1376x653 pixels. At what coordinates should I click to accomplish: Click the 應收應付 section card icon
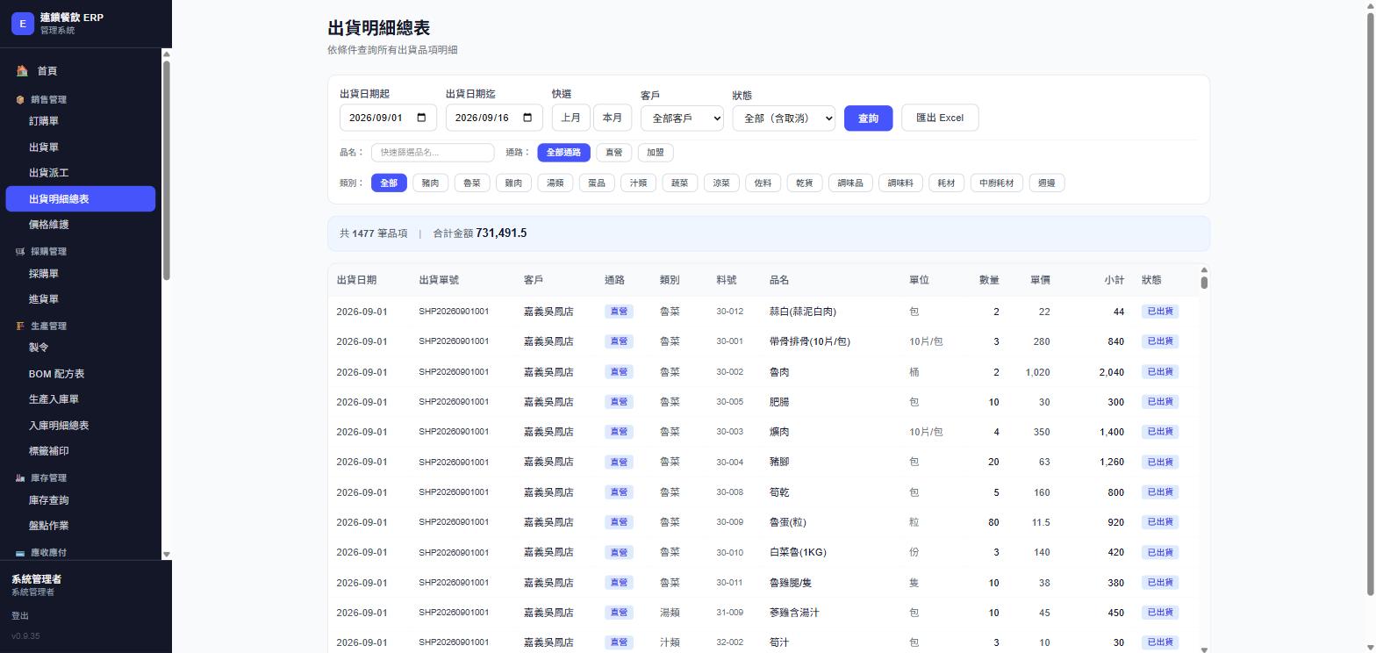point(20,552)
